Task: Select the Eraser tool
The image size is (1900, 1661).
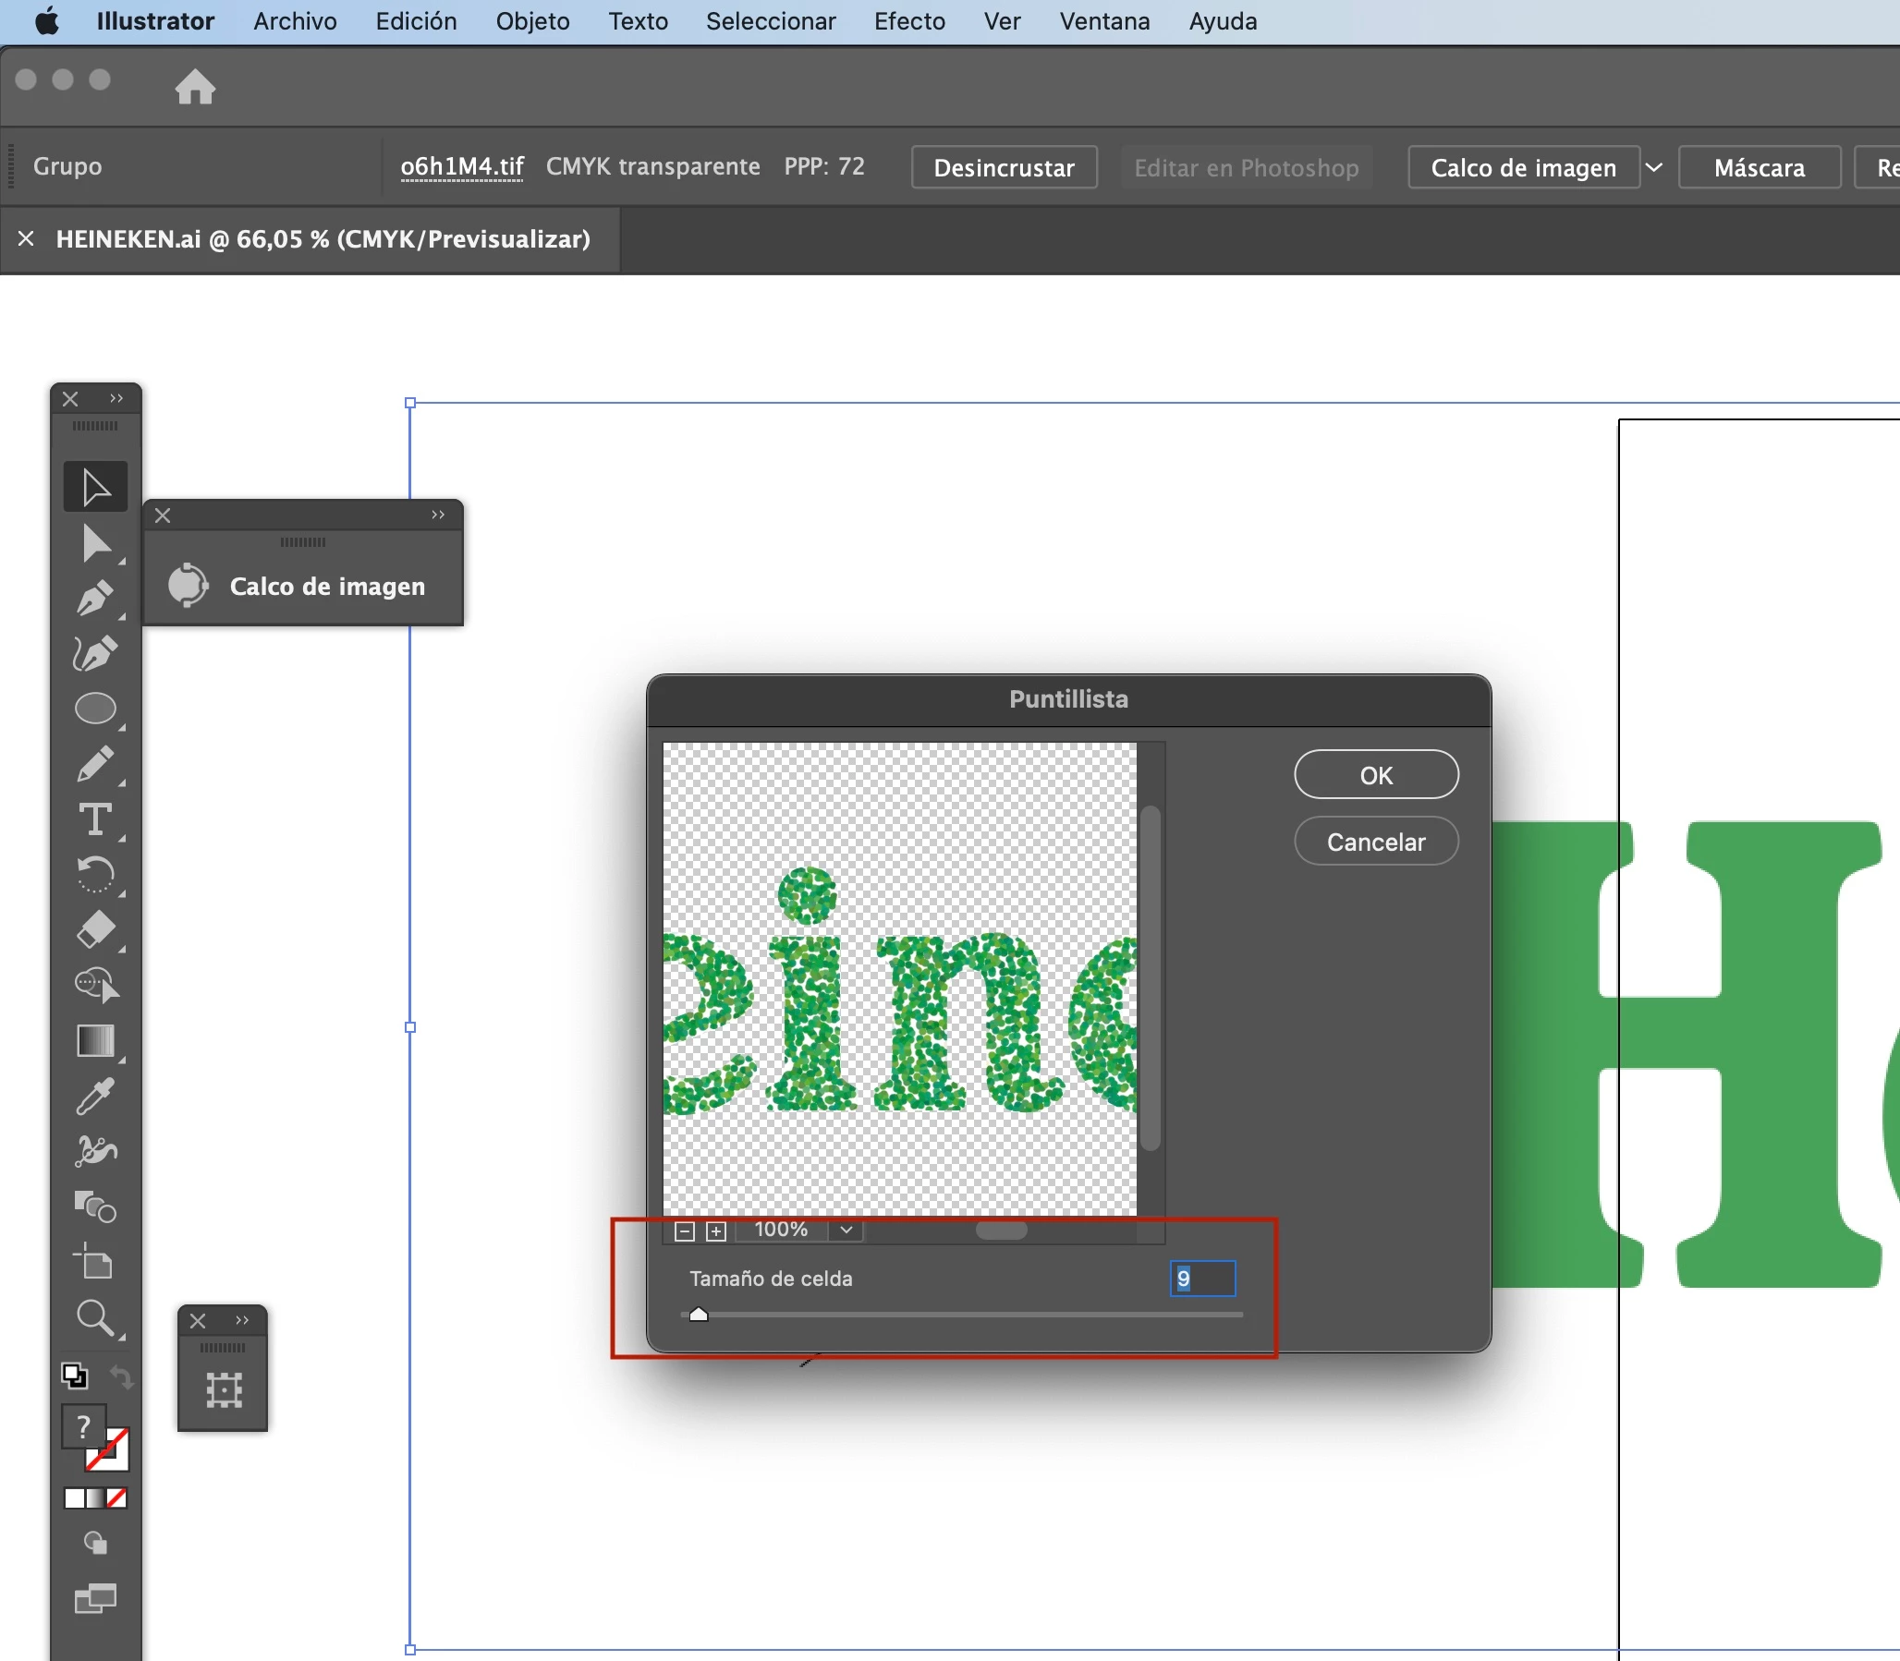Action: (94, 929)
